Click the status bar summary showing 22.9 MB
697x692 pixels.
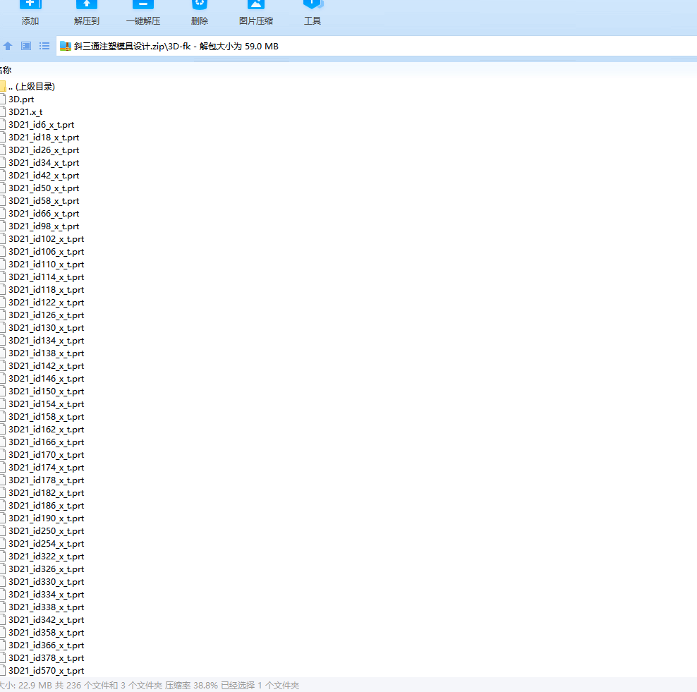[x=150, y=686]
